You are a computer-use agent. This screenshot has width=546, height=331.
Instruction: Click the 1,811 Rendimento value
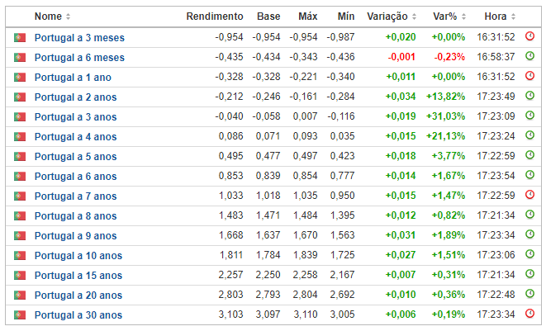click(231, 255)
